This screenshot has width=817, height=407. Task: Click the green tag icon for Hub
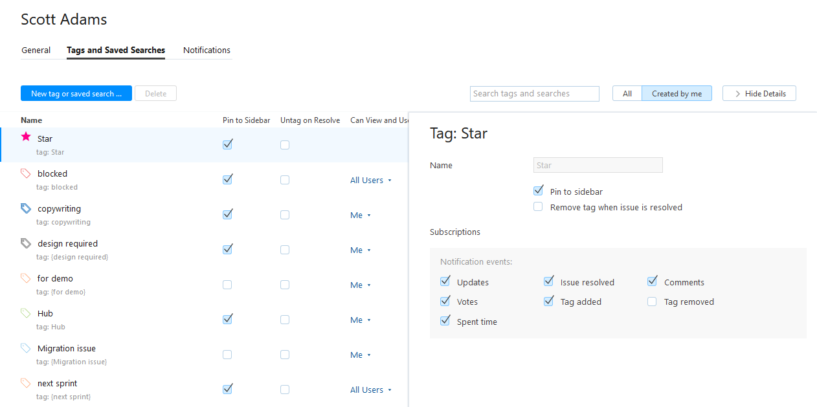tap(26, 313)
